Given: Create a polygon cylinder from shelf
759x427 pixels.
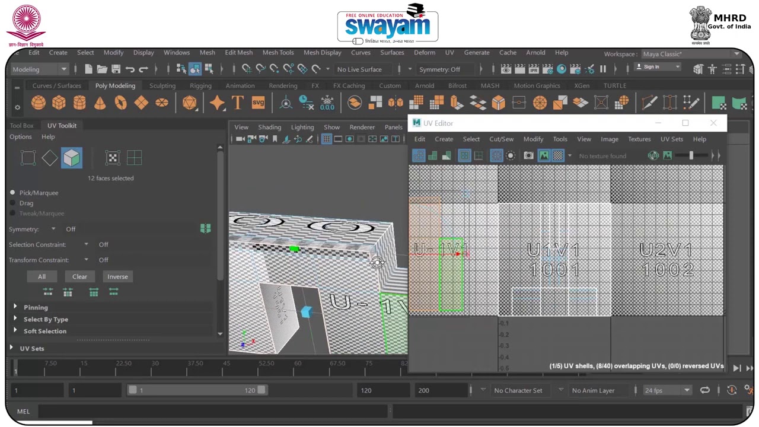Looking at the screenshot, I should coord(79,103).
